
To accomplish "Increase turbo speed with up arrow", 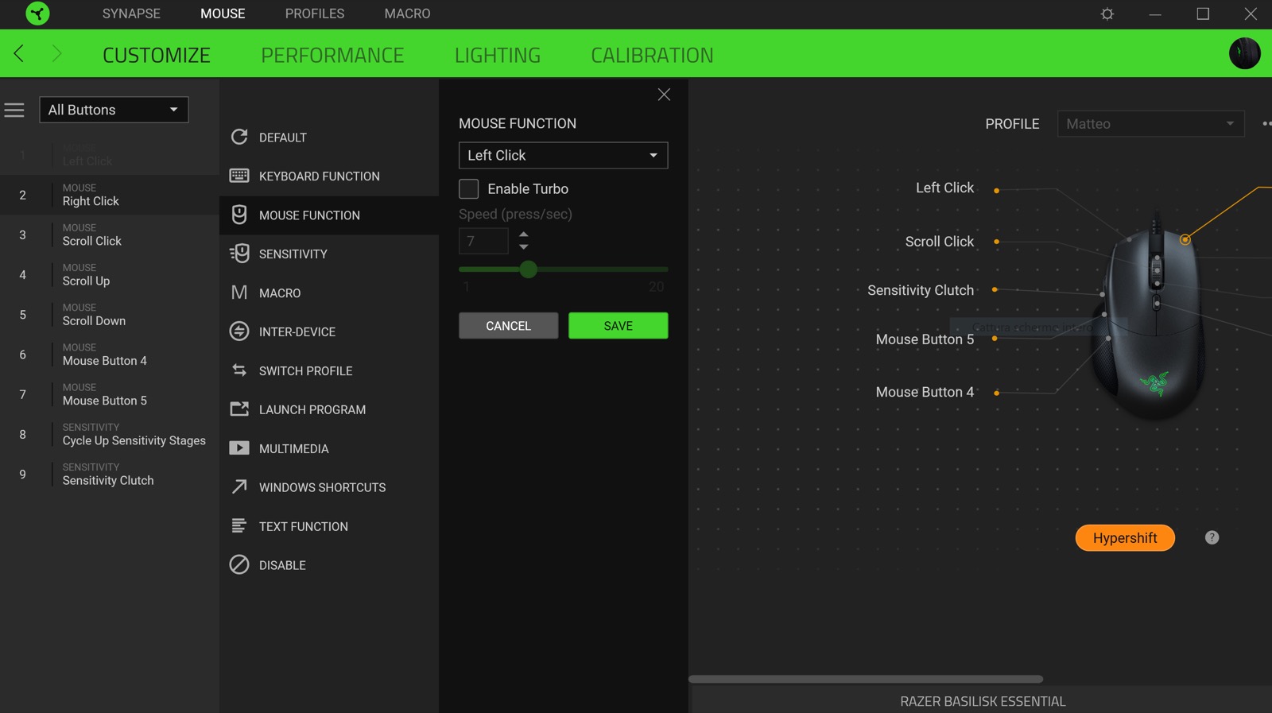I will (x=523, y=234).
